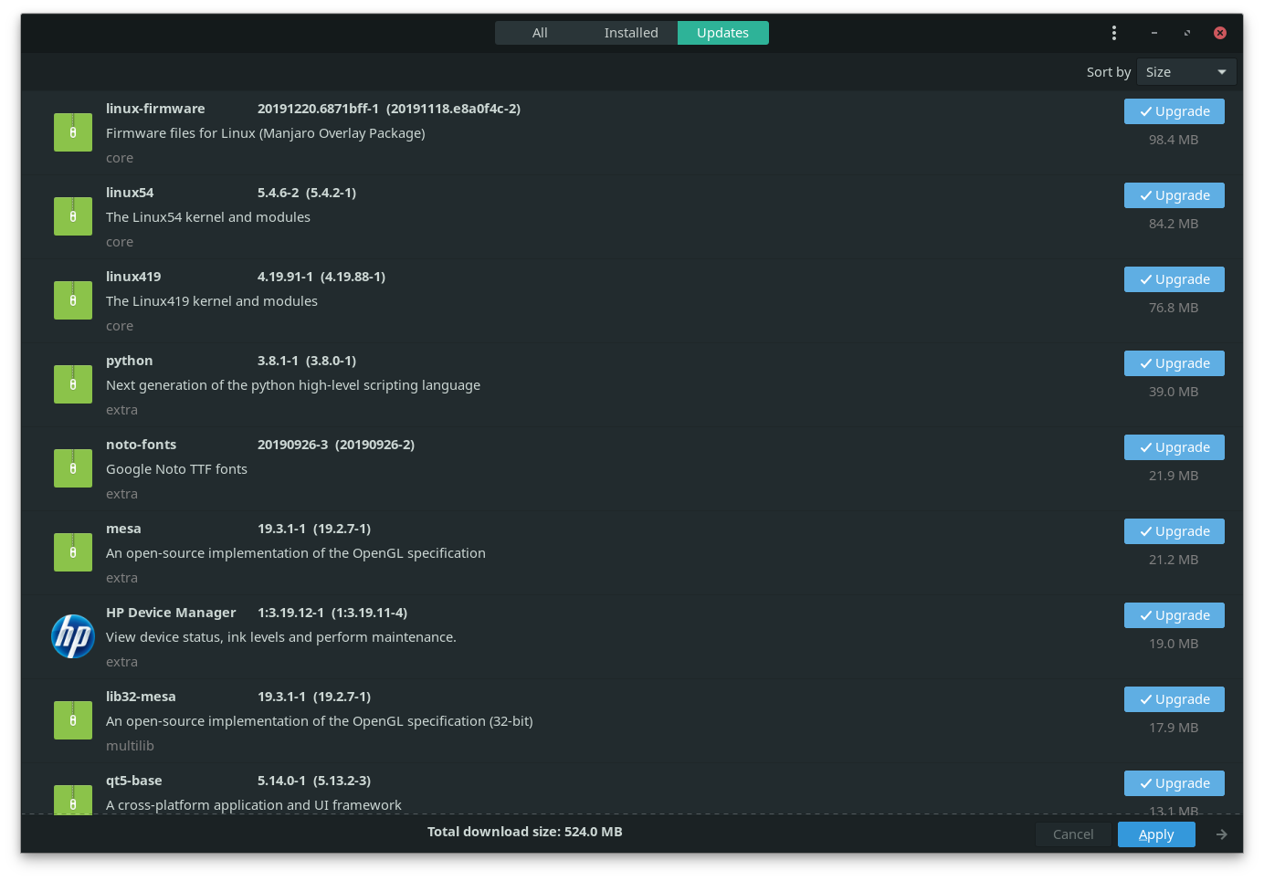
Task: Click the qt5-base package icon
Action: click(x=73, y=800)
